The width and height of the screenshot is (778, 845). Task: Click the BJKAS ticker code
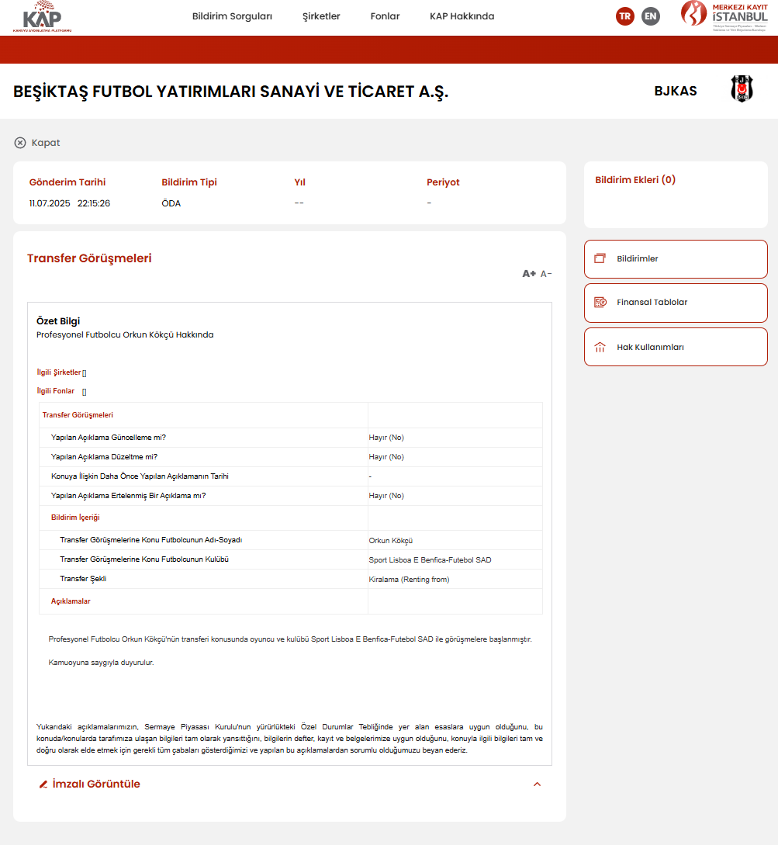[676, 91]
